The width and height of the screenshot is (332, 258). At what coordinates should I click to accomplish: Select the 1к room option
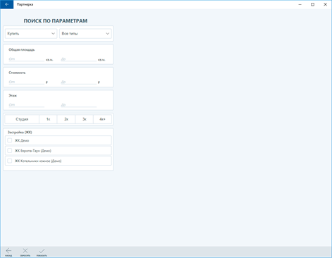click(x=48, y=119)
